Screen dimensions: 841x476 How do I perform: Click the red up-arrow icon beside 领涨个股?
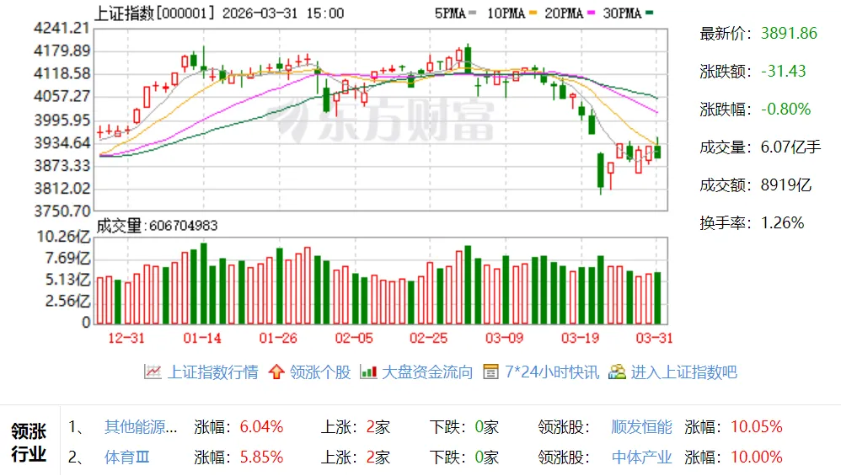(x=276, y=372)
